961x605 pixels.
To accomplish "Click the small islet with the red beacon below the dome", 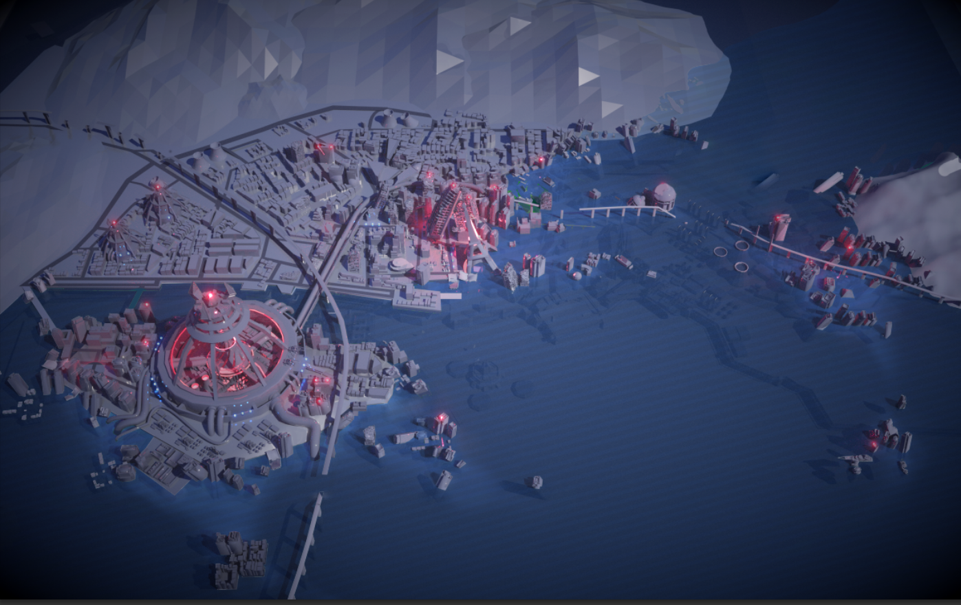I will (x=436, y=432).
